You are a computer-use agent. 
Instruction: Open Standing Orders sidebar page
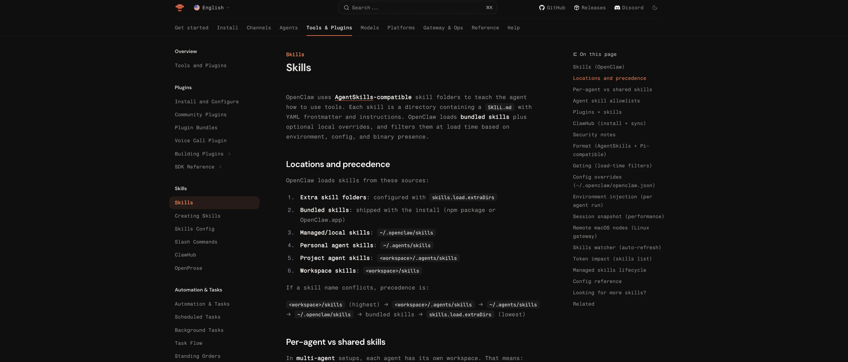[x=197, y=356]
